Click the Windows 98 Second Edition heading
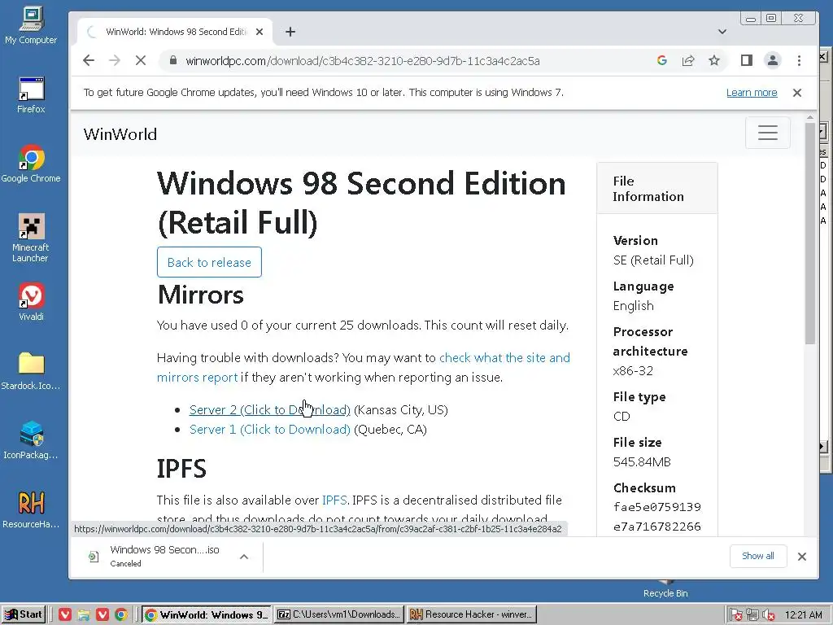The height and width of the screenshot is (625, 833). 361,203
